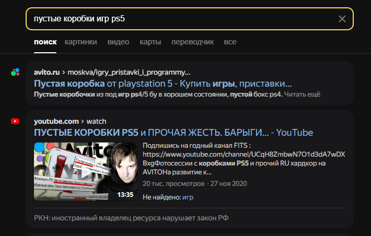The height and width of the screenshot is (236, 371).
Task: Click the missing word link 'игр'
Action: [188, 197]
